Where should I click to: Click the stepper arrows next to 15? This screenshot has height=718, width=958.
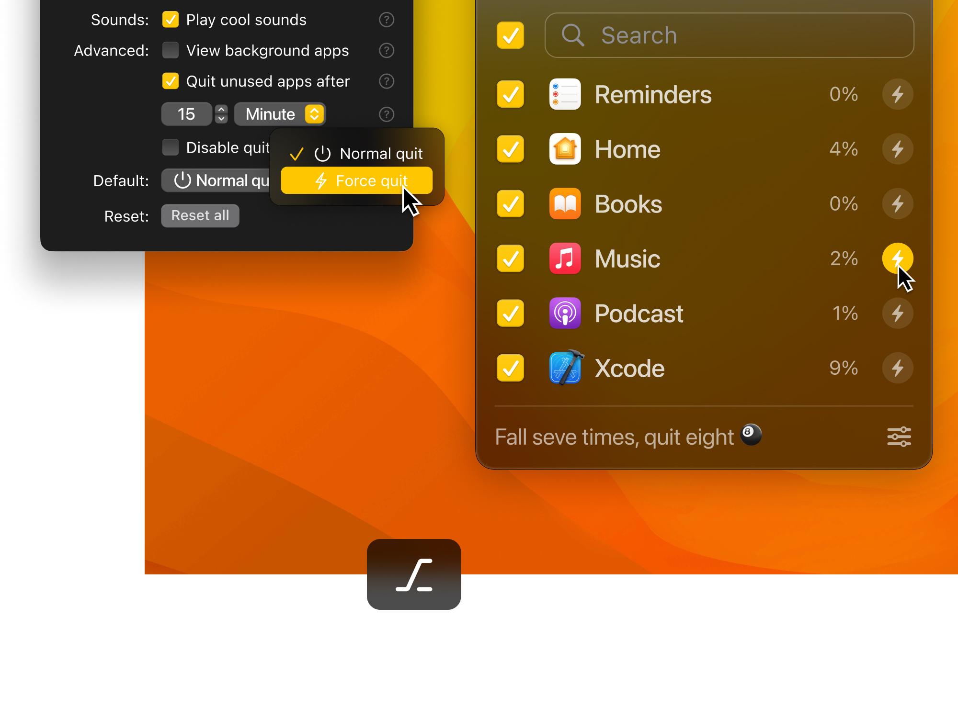pyautogui.click(x=221, y=114)
